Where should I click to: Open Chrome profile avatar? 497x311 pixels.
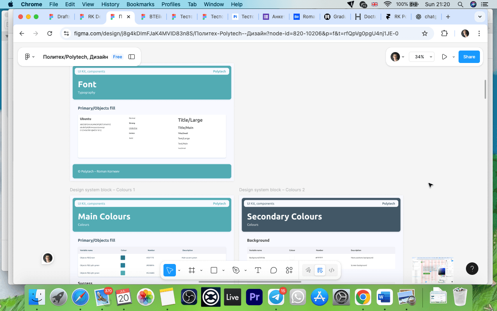click(x=465, y=33)
